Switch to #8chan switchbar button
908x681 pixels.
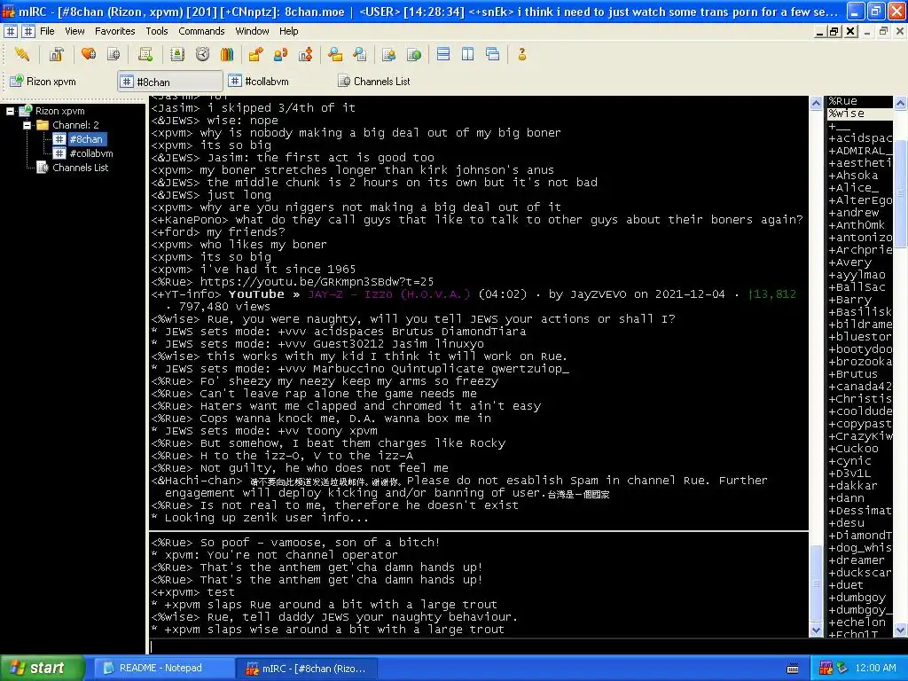click(170, 82)
